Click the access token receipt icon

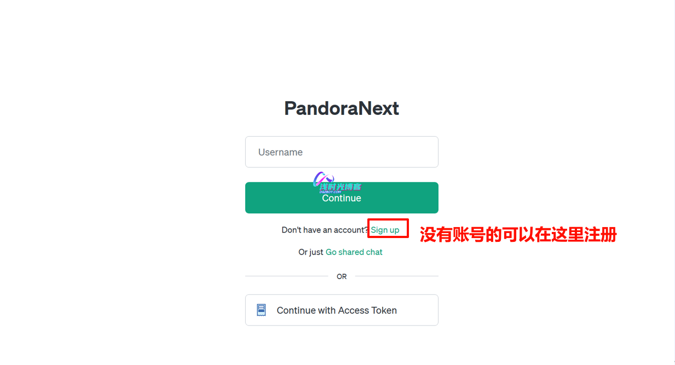(x=262, y=310)
